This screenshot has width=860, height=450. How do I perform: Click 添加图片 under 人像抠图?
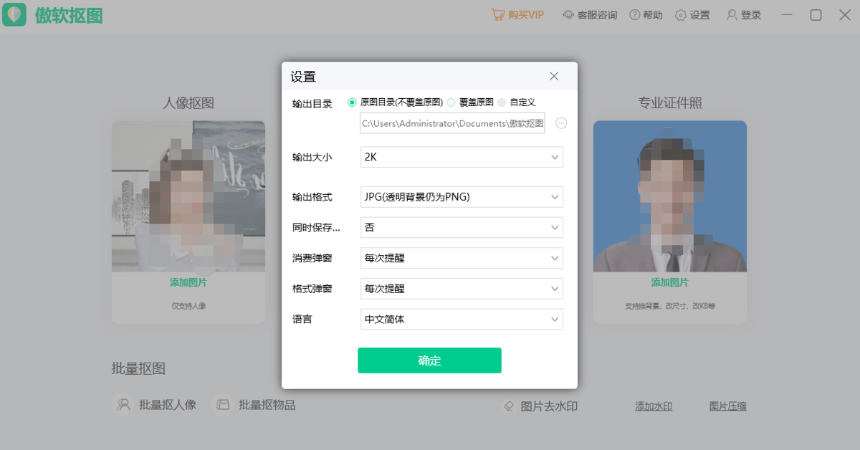pyautogui.click(x=188, y=282)
